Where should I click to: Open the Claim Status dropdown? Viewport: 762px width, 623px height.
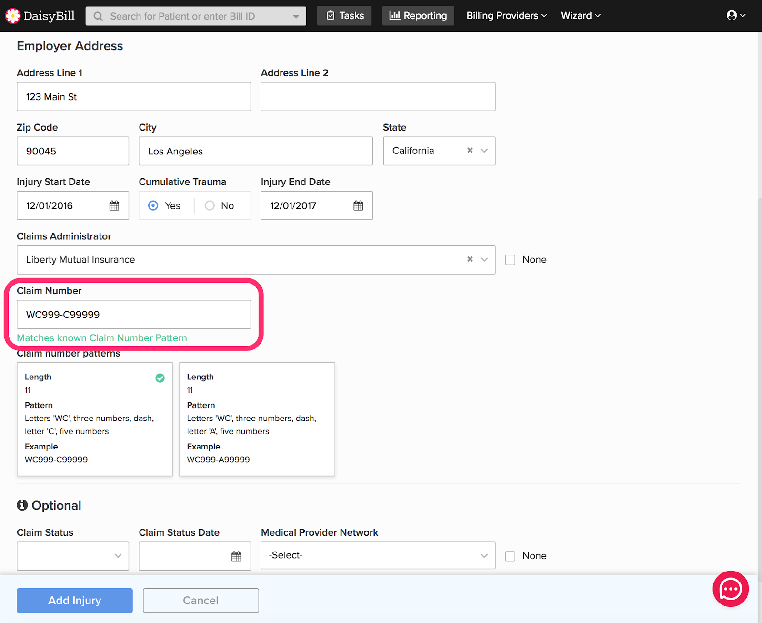(73, 556)
